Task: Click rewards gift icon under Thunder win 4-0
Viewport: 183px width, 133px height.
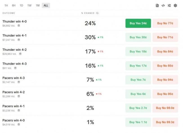Action: pos(19,26)
